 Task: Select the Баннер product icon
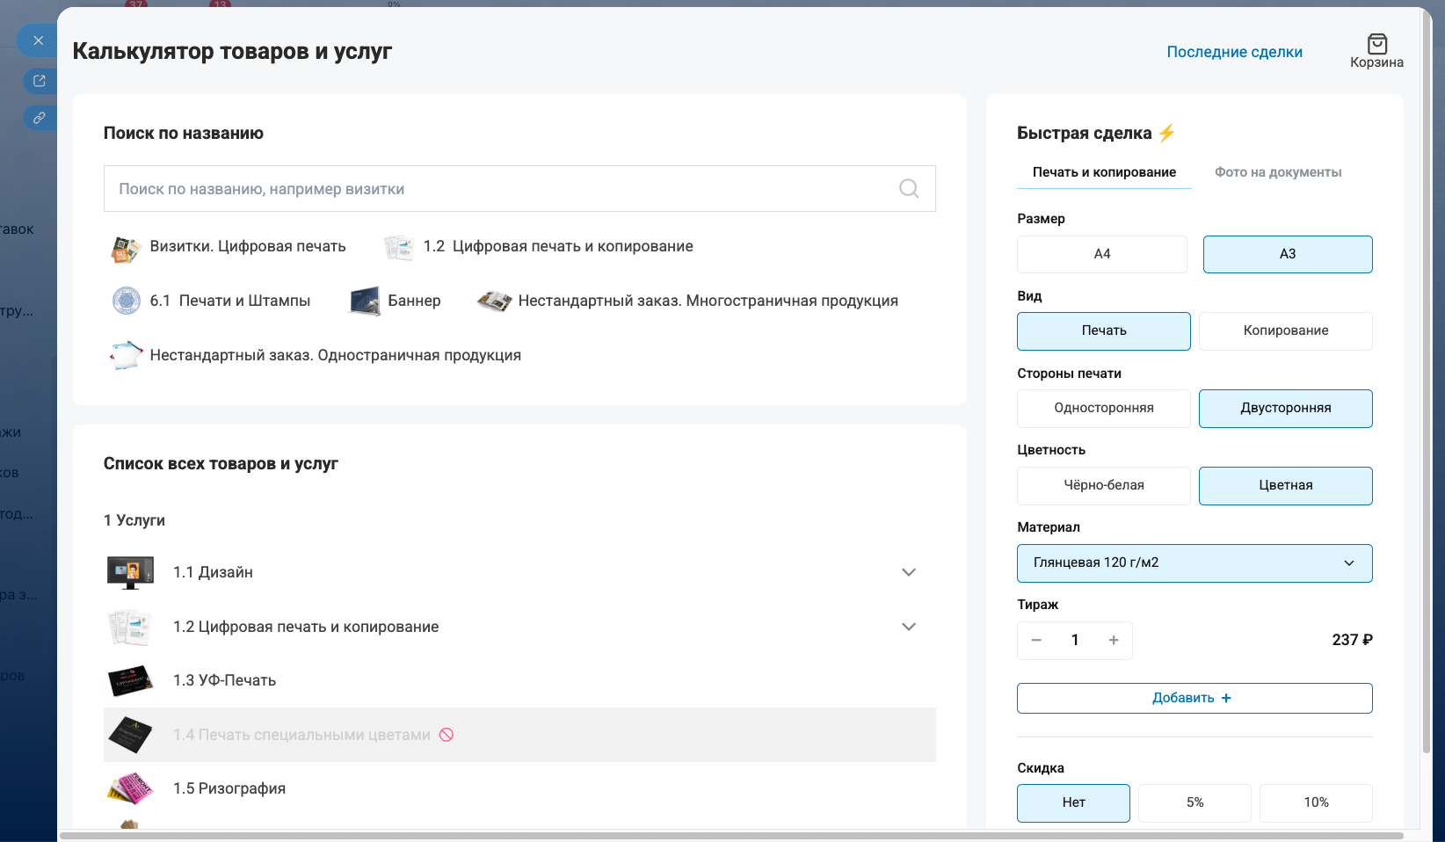pos(364,301)
